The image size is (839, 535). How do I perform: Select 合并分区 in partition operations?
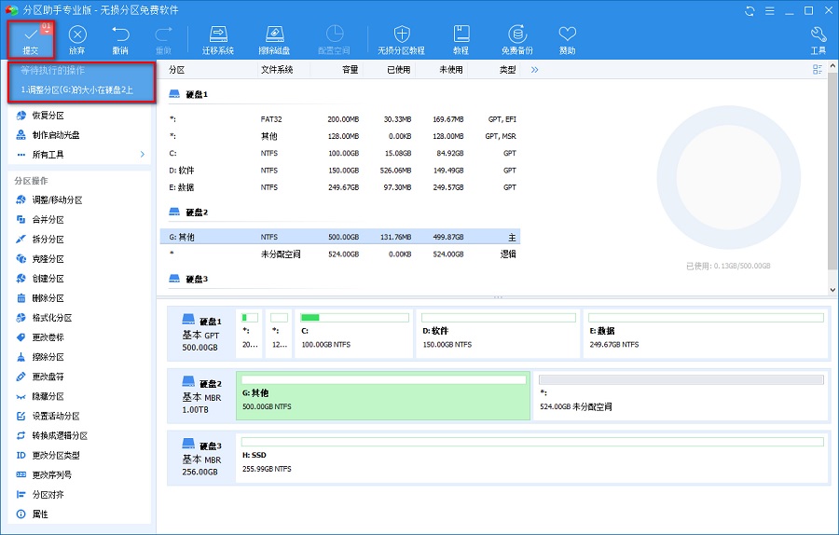48,220
